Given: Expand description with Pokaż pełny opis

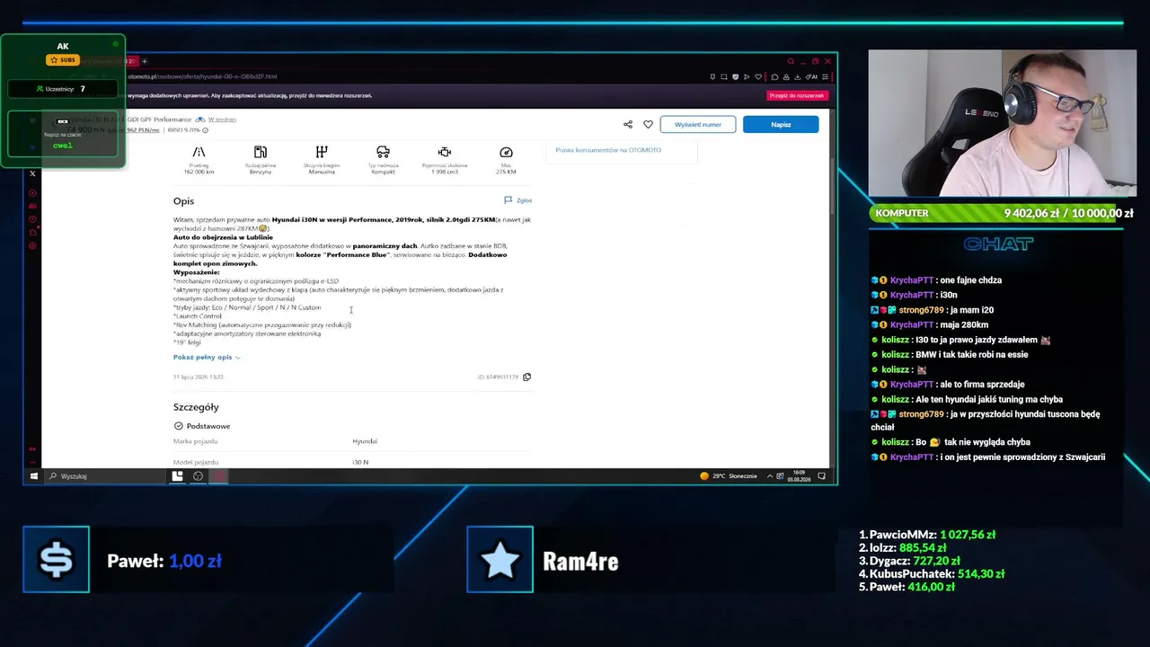Looking at the screenshot, I should pyautogui.click(x=207, y=357).
